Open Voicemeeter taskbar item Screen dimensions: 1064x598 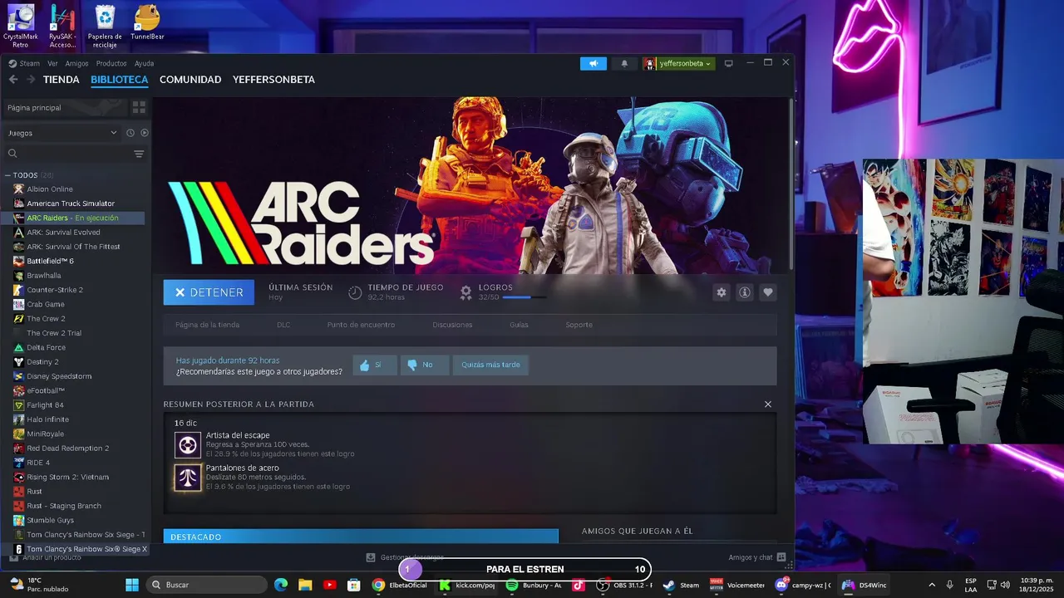tap(737, 585)
